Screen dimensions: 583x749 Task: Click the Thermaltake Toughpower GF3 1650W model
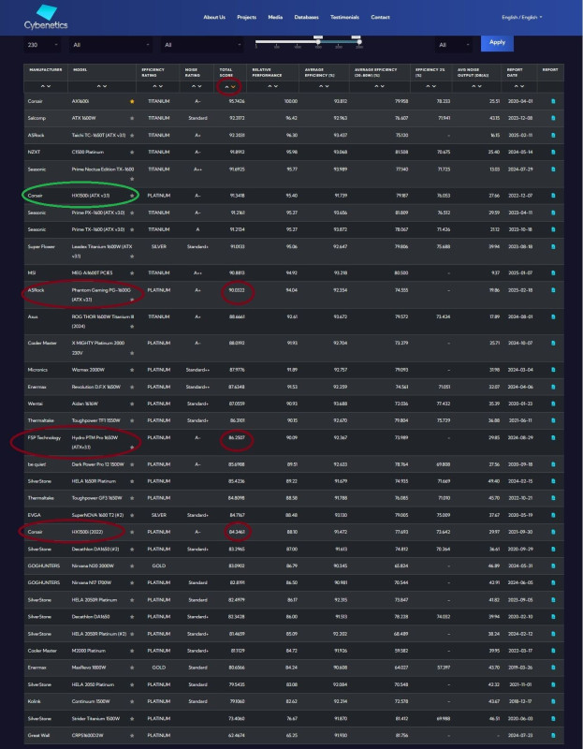97,498
